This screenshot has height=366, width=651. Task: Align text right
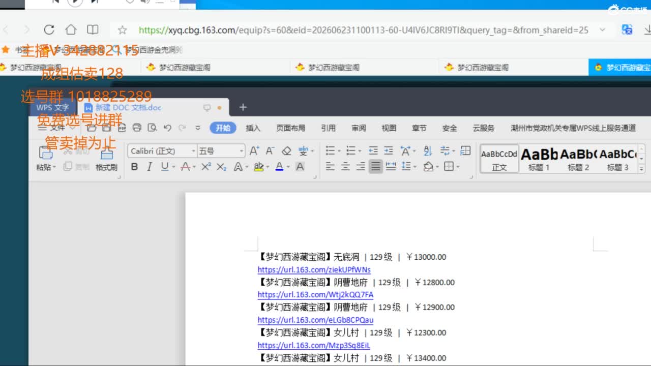(361, 167)
